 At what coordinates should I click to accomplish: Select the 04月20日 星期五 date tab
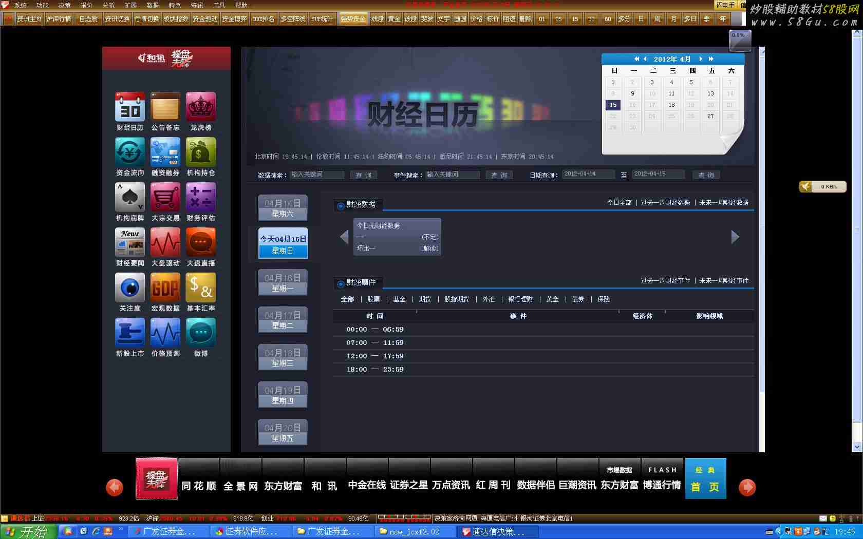pyautogui.click(x=283, y=432)
